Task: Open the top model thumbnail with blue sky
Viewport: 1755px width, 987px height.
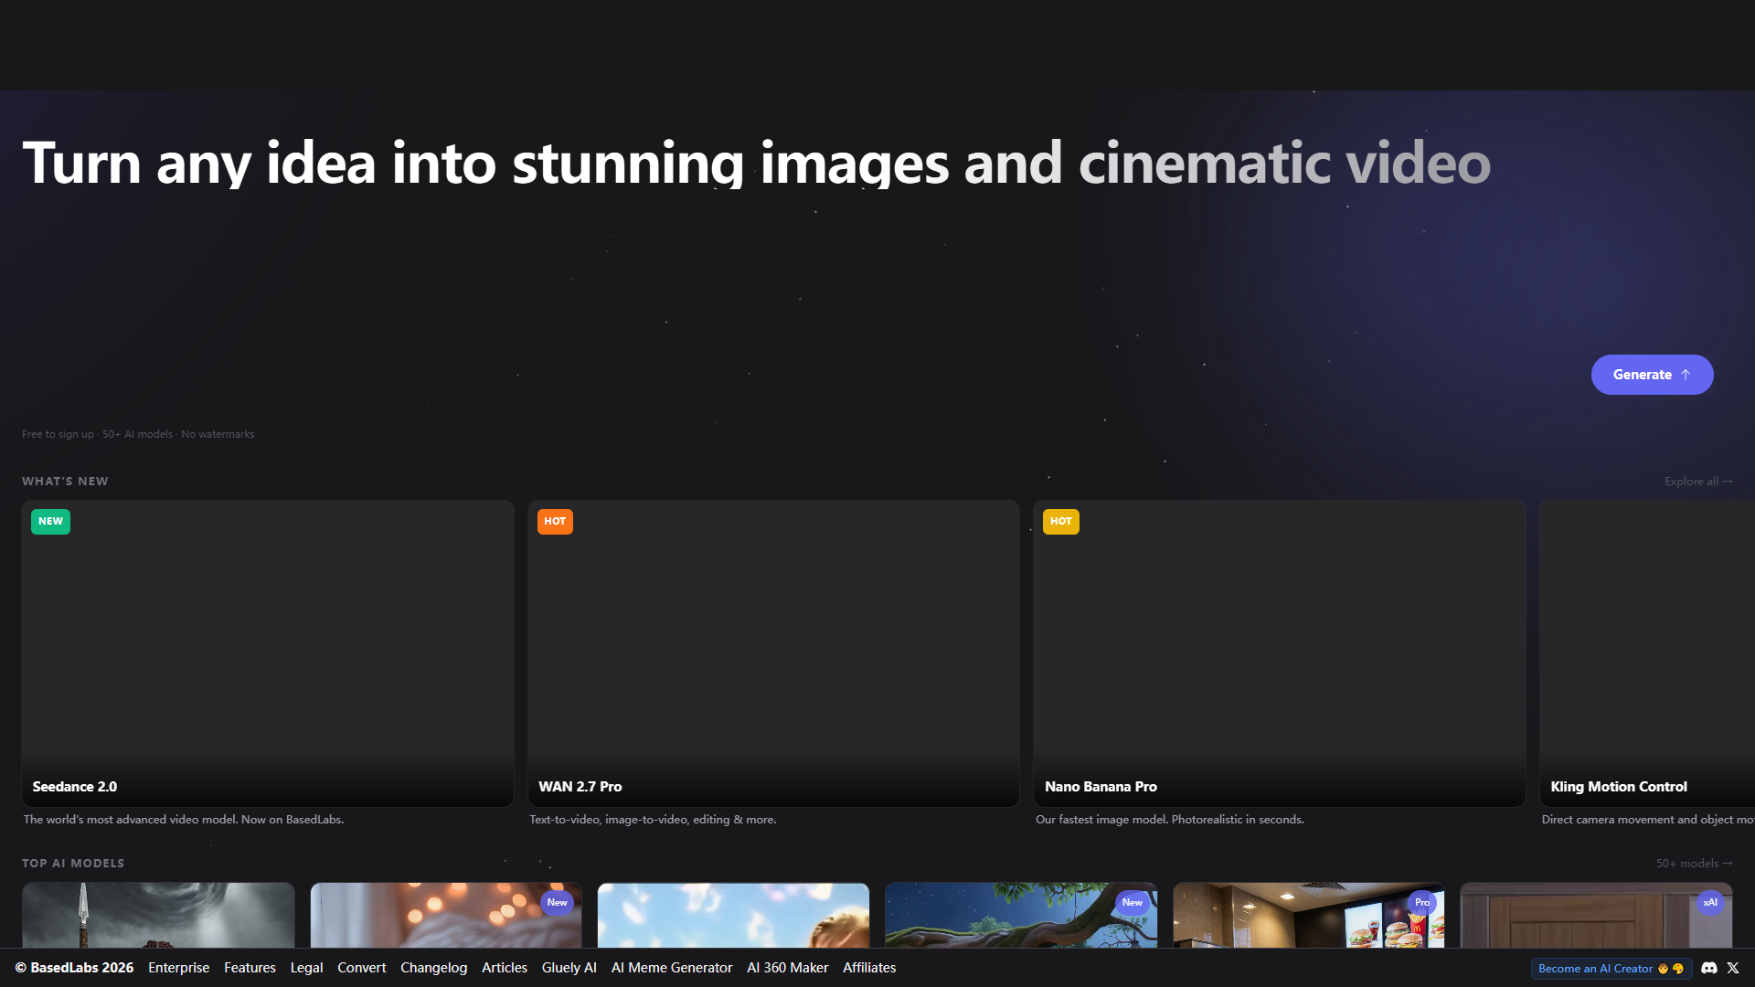Action: (x=733, y=915)
